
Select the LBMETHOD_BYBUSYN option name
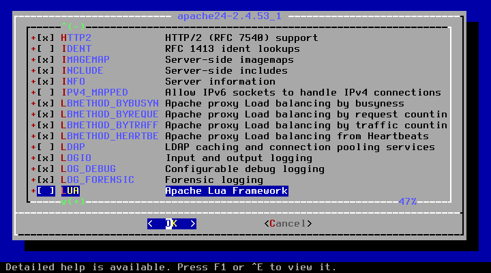tap(110, 104)
